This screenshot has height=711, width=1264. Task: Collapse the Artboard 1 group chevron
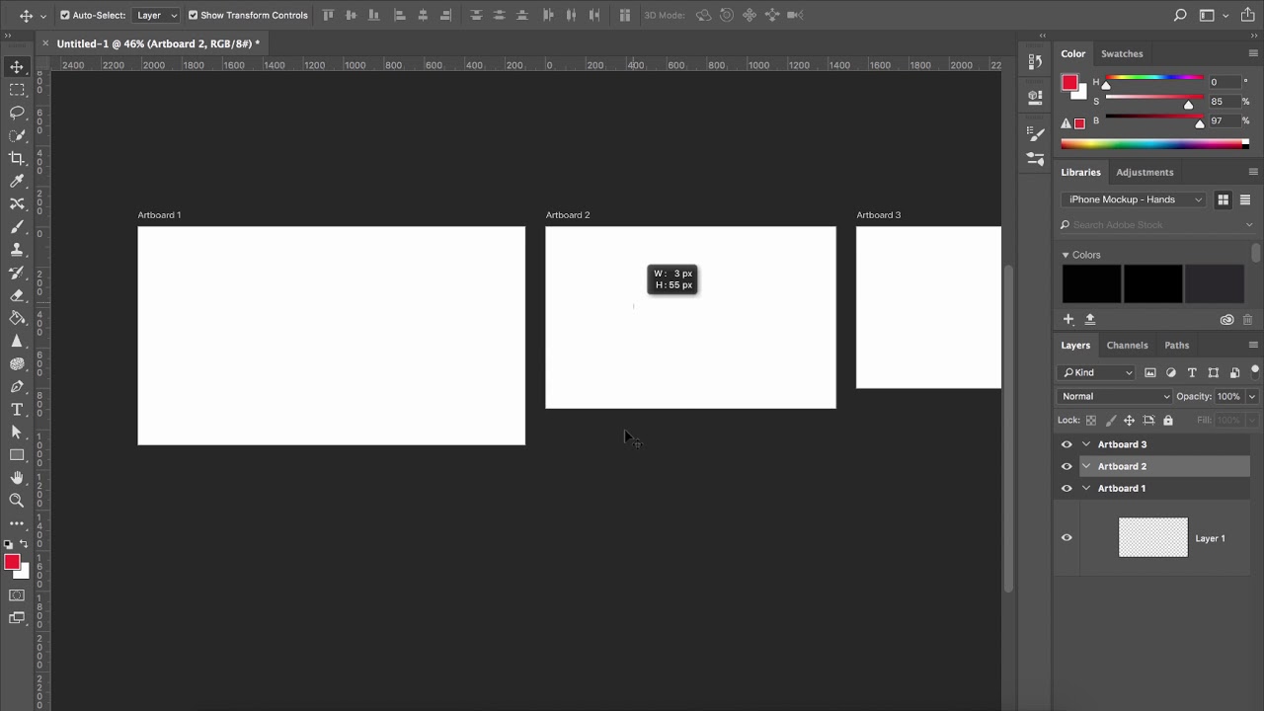(x=1086, y=488)
